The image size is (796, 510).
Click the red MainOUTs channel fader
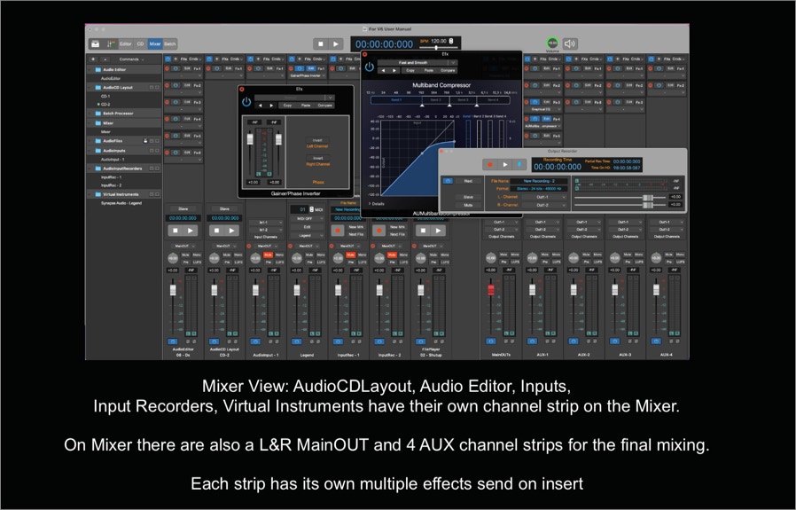pos(490,289)
